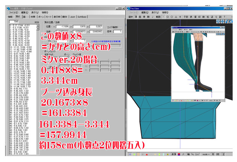Image resolution: width=237 pixels, height=162 pixels.
Task: Toggle bone selection 骨 in PmxView toolbar
Action: 144,17
